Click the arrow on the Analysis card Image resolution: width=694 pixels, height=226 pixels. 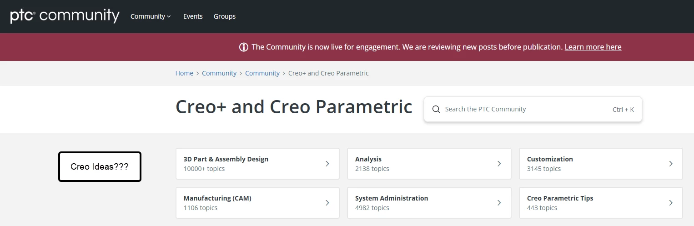(x=499, y=164)
